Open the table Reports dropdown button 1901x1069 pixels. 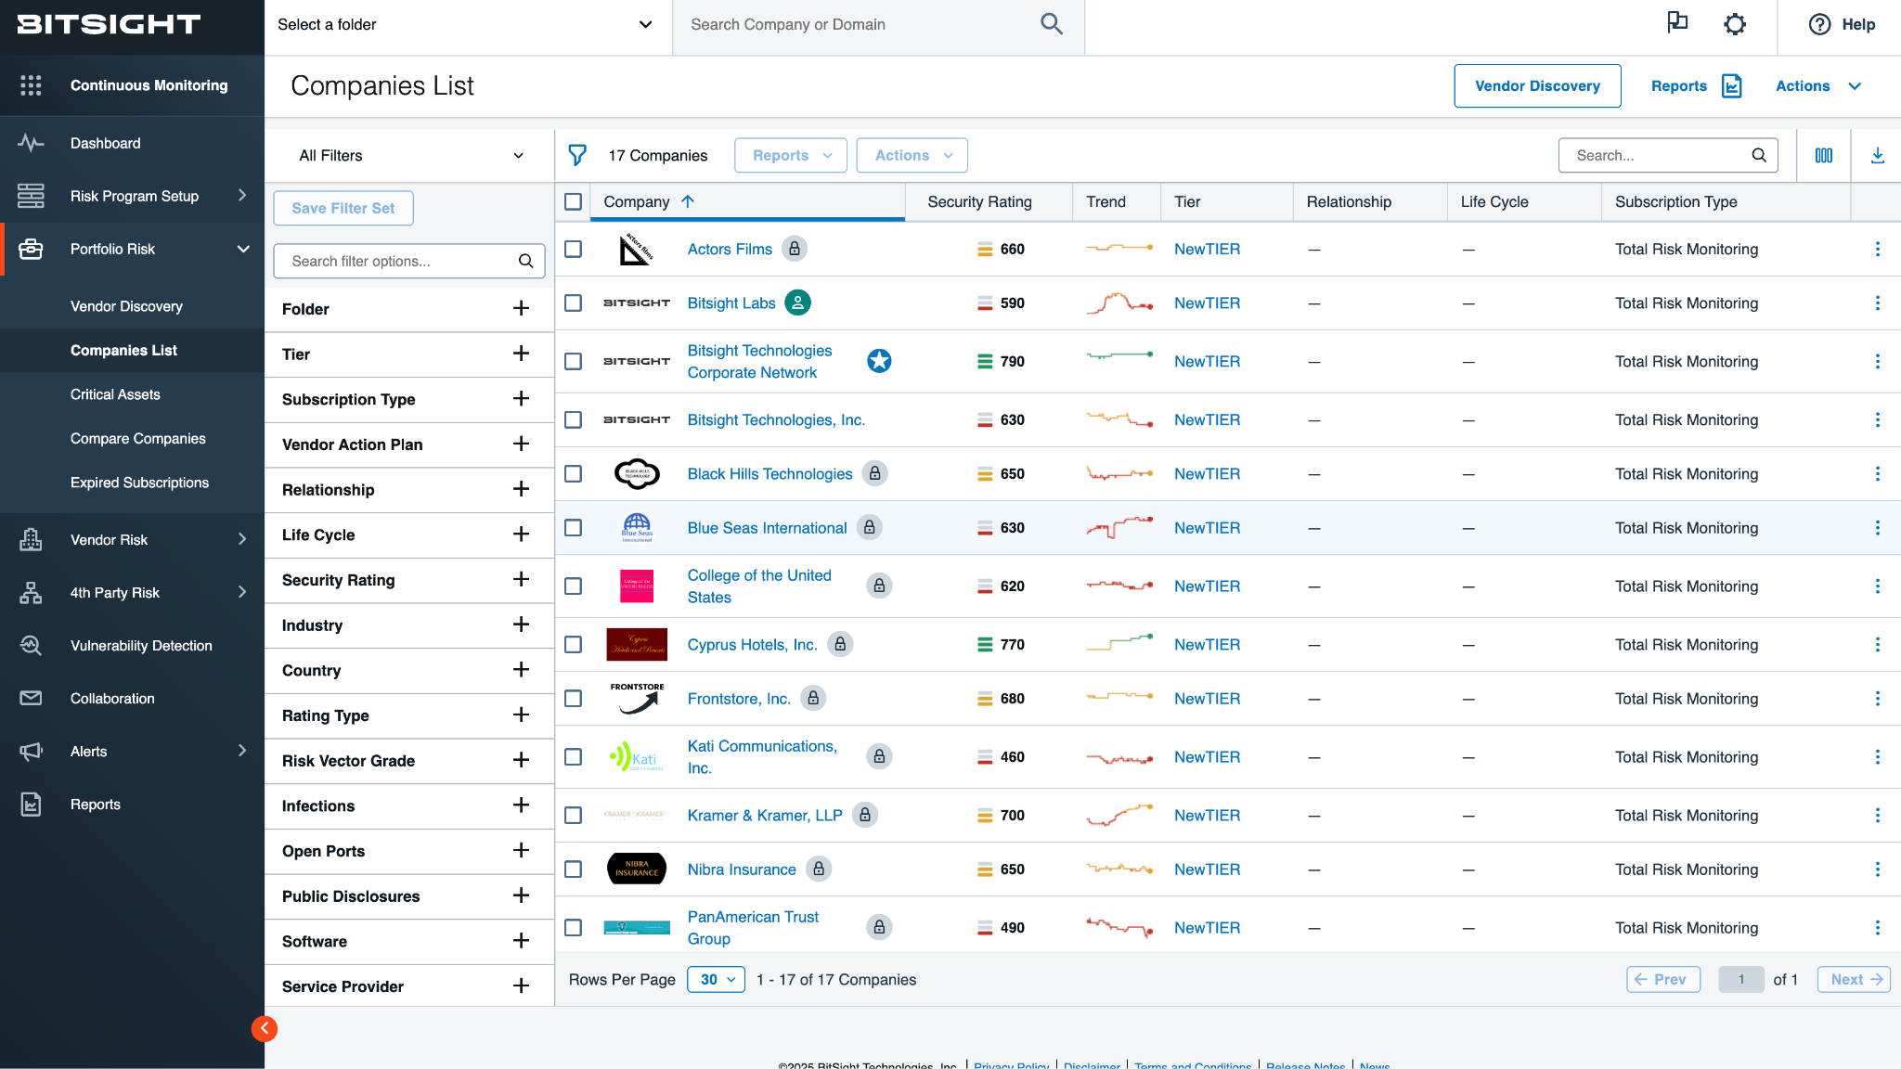(791, 155)
